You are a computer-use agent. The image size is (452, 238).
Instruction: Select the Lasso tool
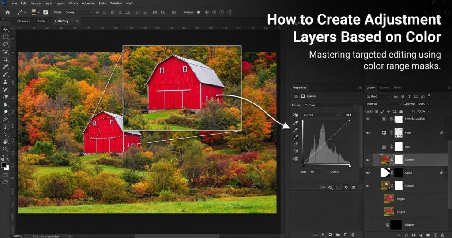[5, 44]
